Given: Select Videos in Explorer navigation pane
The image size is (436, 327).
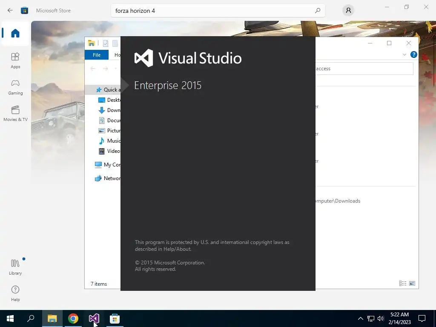Looking at the screenshot, I should [x=109, y=151].
